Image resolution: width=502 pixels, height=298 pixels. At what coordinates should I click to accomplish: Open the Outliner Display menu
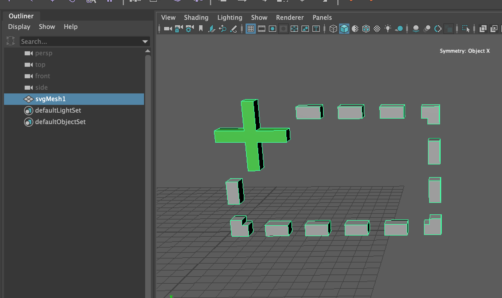pyautogui.click(x=19, y=27)
